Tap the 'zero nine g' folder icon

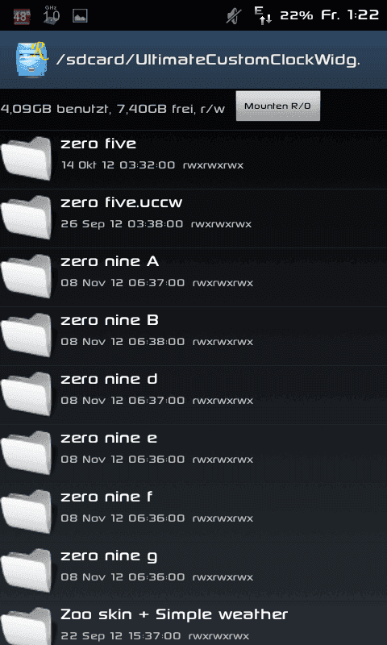tap(27, 571)
